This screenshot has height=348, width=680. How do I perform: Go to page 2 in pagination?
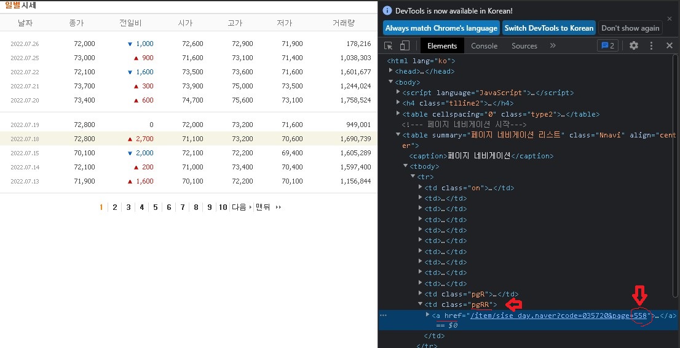[x=115, y=207]
